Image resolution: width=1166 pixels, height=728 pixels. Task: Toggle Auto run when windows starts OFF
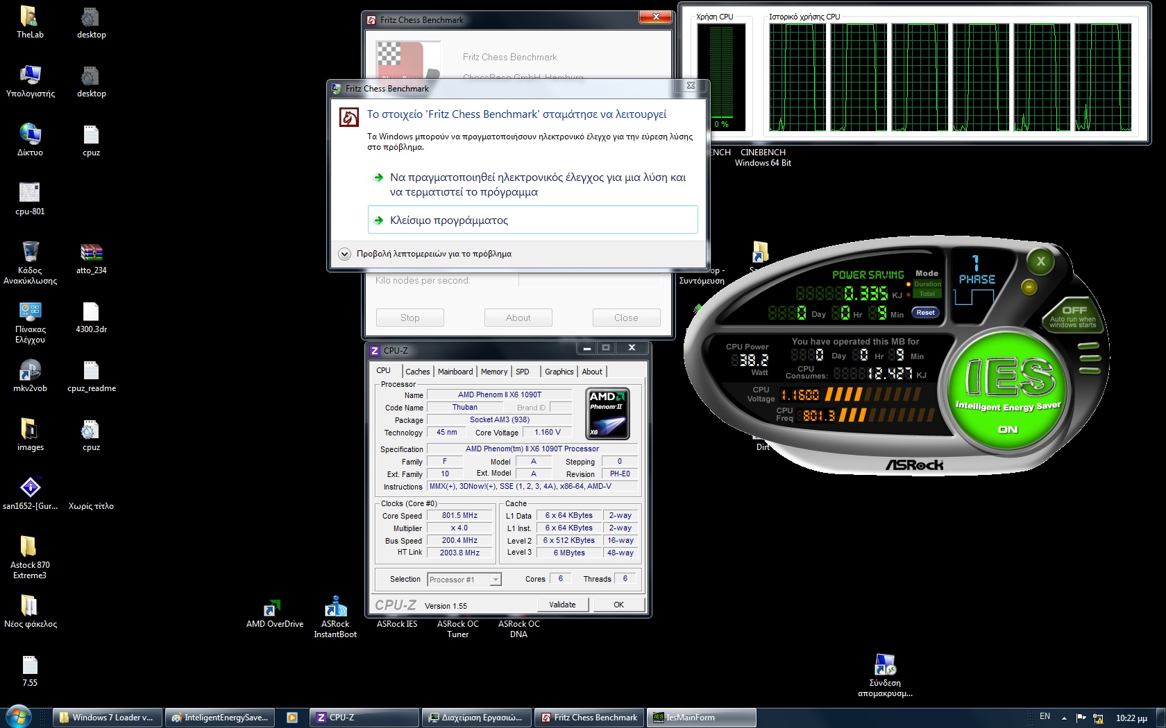point(1073,315)
